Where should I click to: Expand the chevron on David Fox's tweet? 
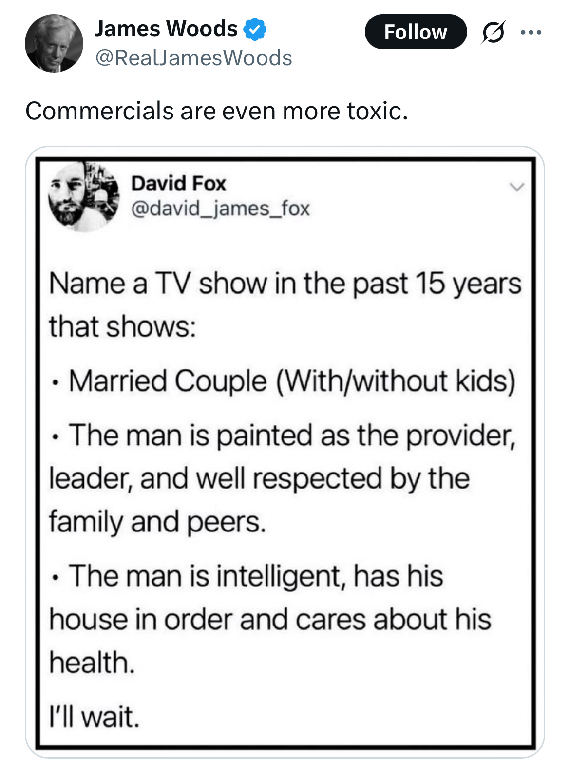pos(516,187)
